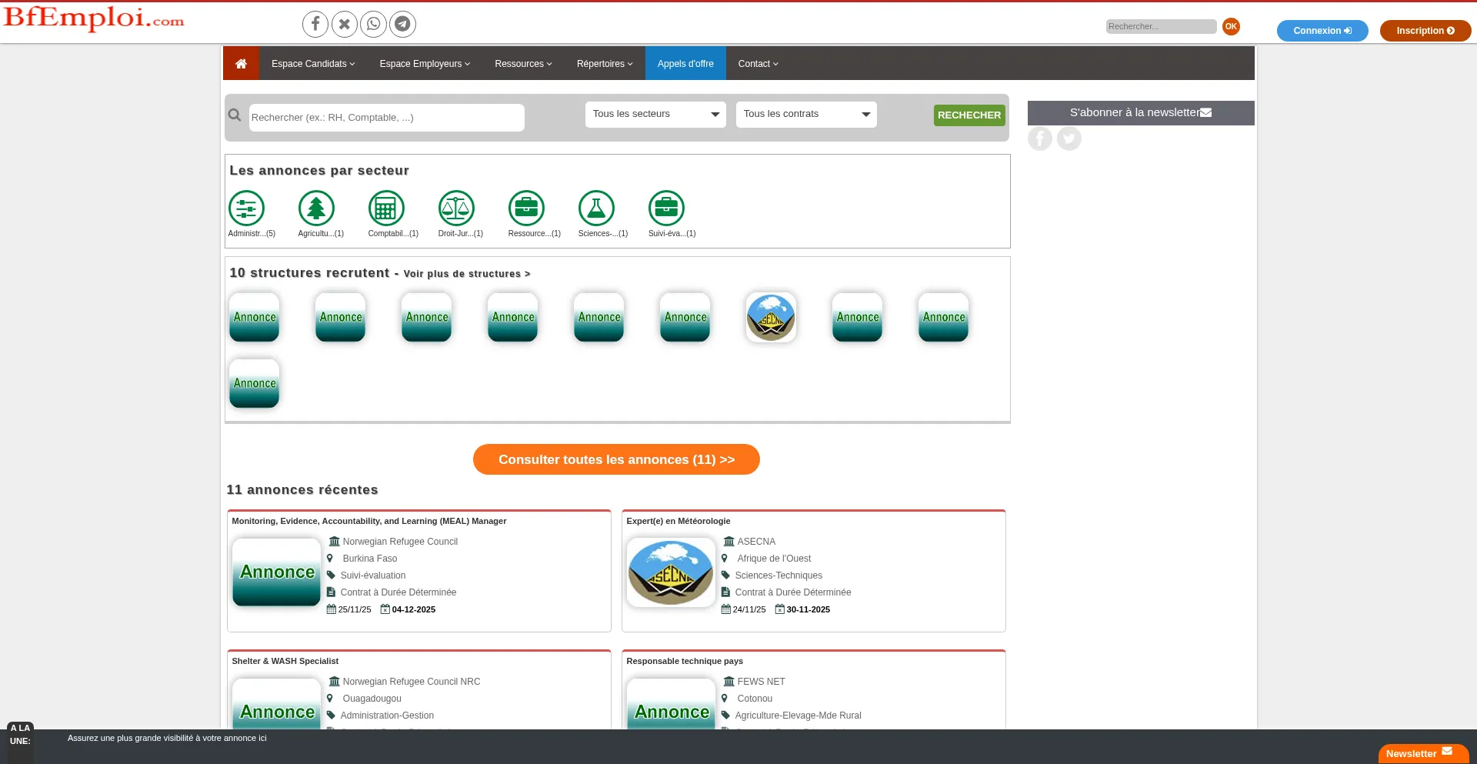Click 'Consulter toutes les annonces (11)' button

coord(616,459)
